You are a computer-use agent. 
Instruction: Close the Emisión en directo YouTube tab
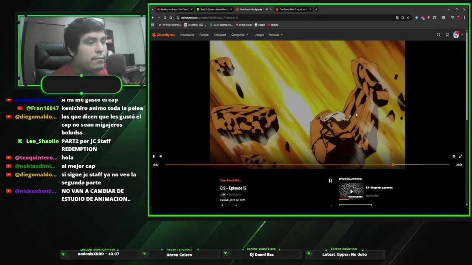pos(192,10)
